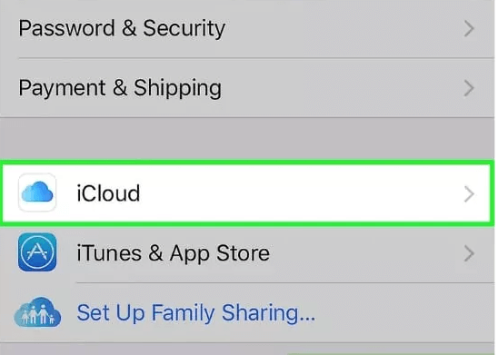This screenshot has width=498, height=355.
Task: Click blank space in the Password & Security row
Action: (x=343, y=28)
